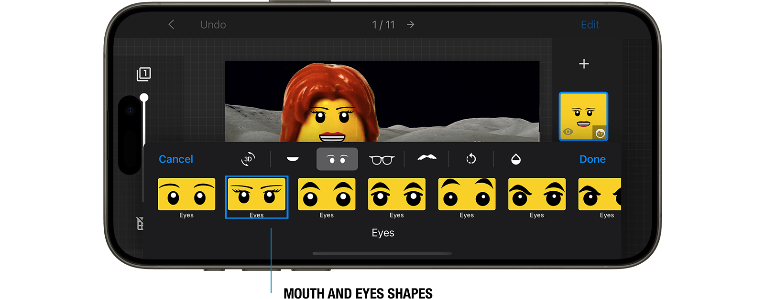Choose the angry eyes with slanted brows
Screen dimensions: 765x299
coord(537,194)
